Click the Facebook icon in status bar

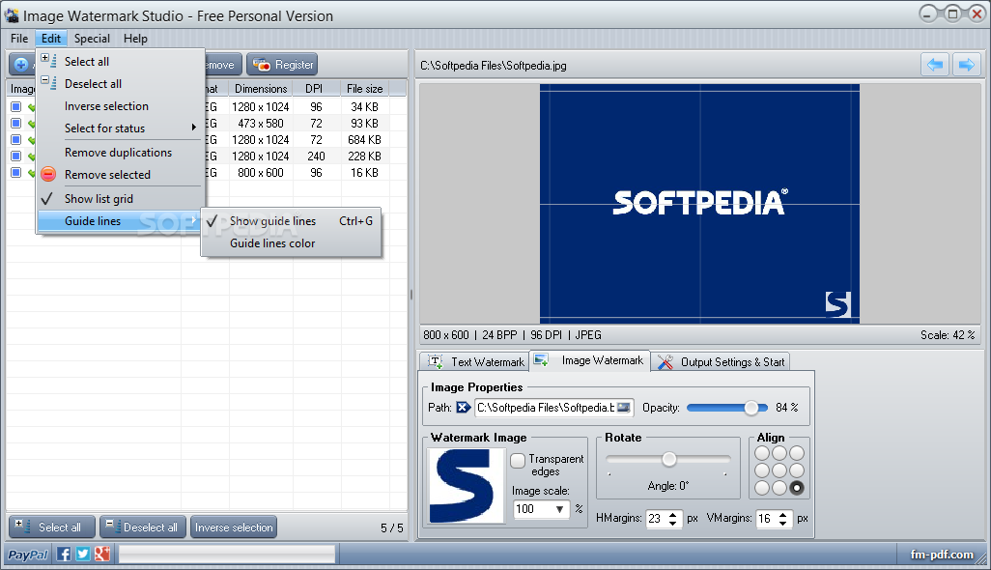tap(64, 555)
